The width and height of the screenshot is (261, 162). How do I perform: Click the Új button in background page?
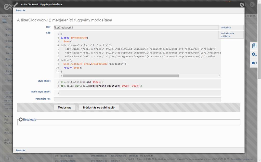point(8,158)
